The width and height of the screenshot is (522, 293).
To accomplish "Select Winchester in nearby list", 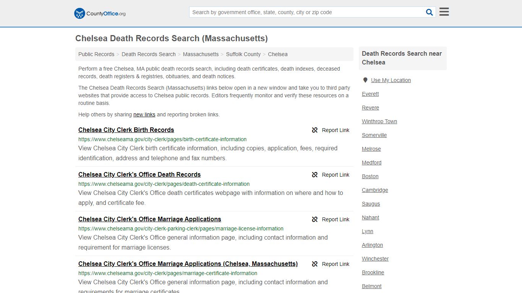I will [375, 259].
